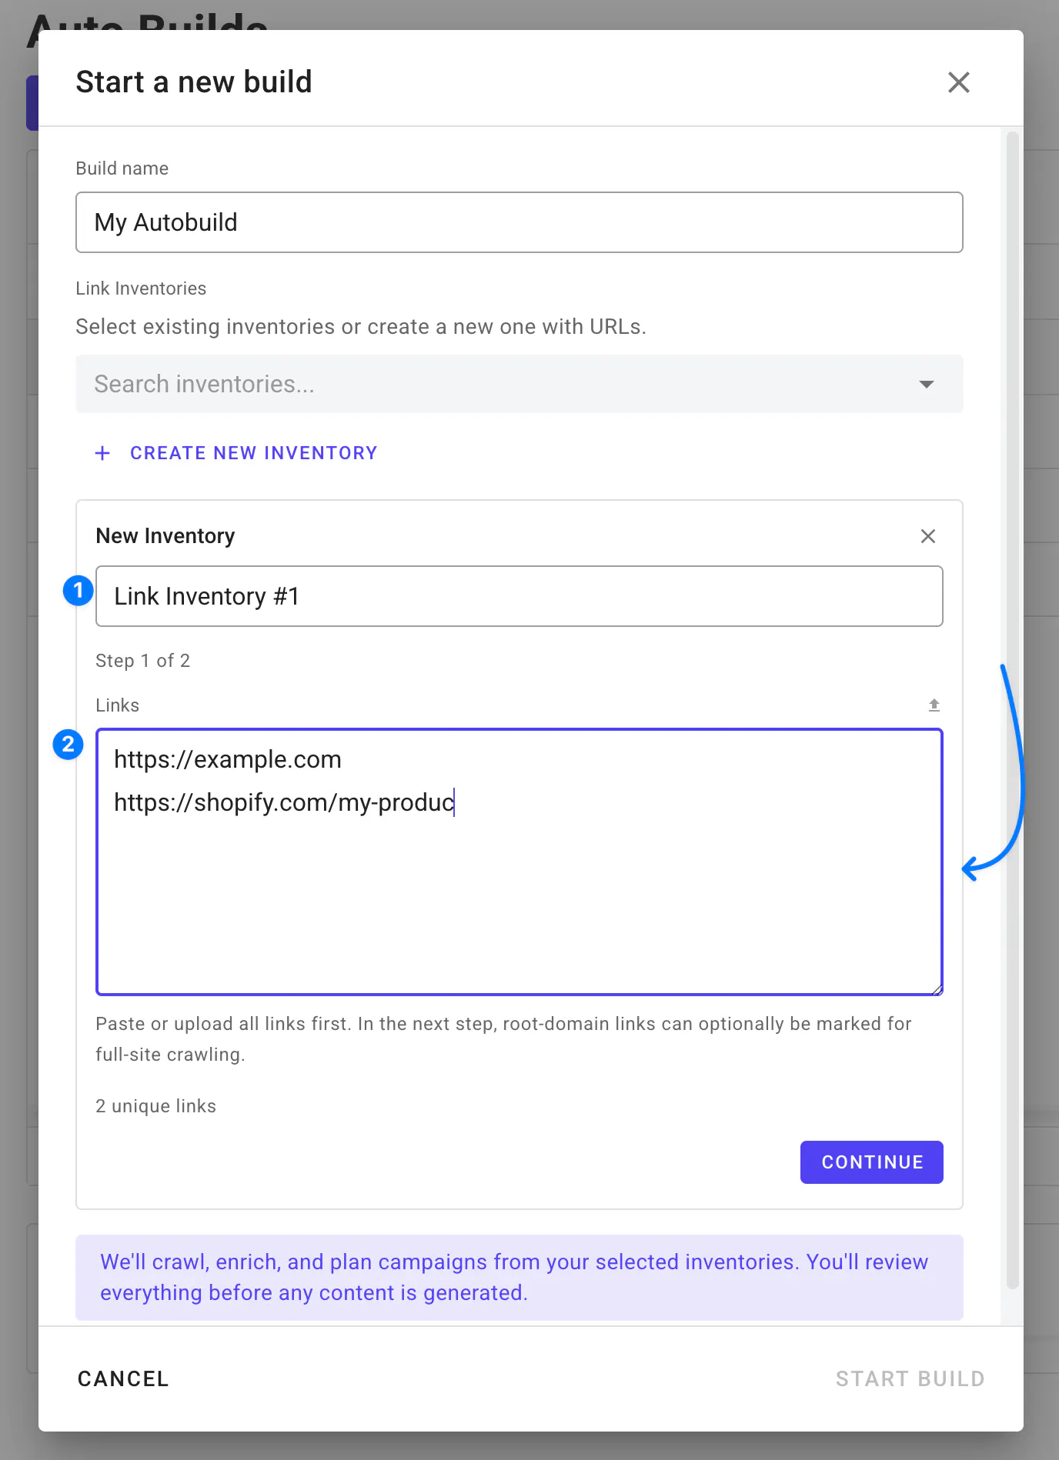Focus the Search inventories field

pyautogui.click(x=519, y=384)
